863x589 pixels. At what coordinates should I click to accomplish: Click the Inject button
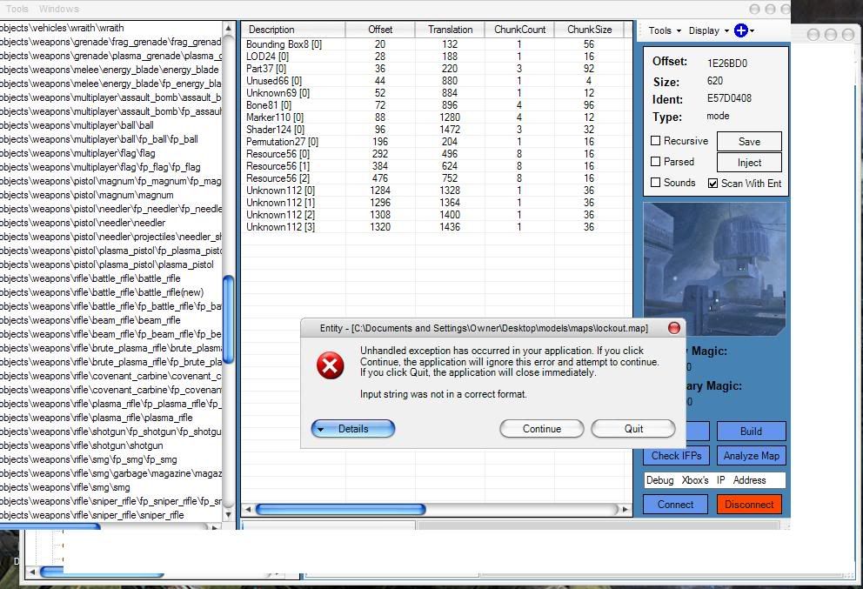coord(749,163)
